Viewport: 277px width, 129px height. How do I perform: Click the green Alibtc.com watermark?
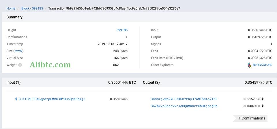click(50, 64)
